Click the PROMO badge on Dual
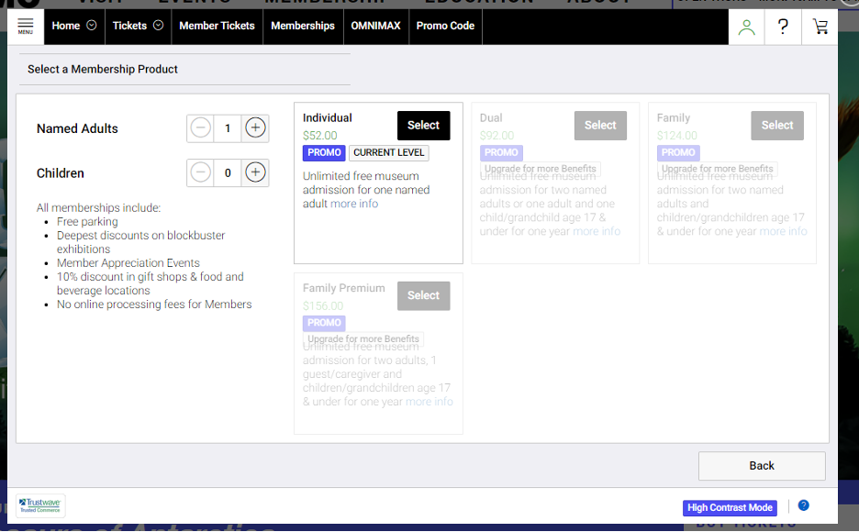 tap(501, 152)
